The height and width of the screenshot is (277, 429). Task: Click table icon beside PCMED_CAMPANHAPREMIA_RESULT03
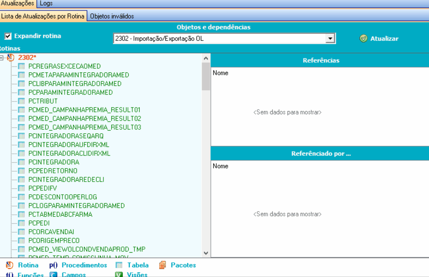tap(21, 127)
